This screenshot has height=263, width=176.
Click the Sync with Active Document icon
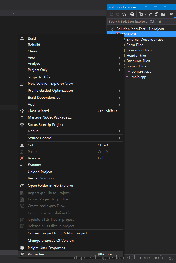click(150, 14)
